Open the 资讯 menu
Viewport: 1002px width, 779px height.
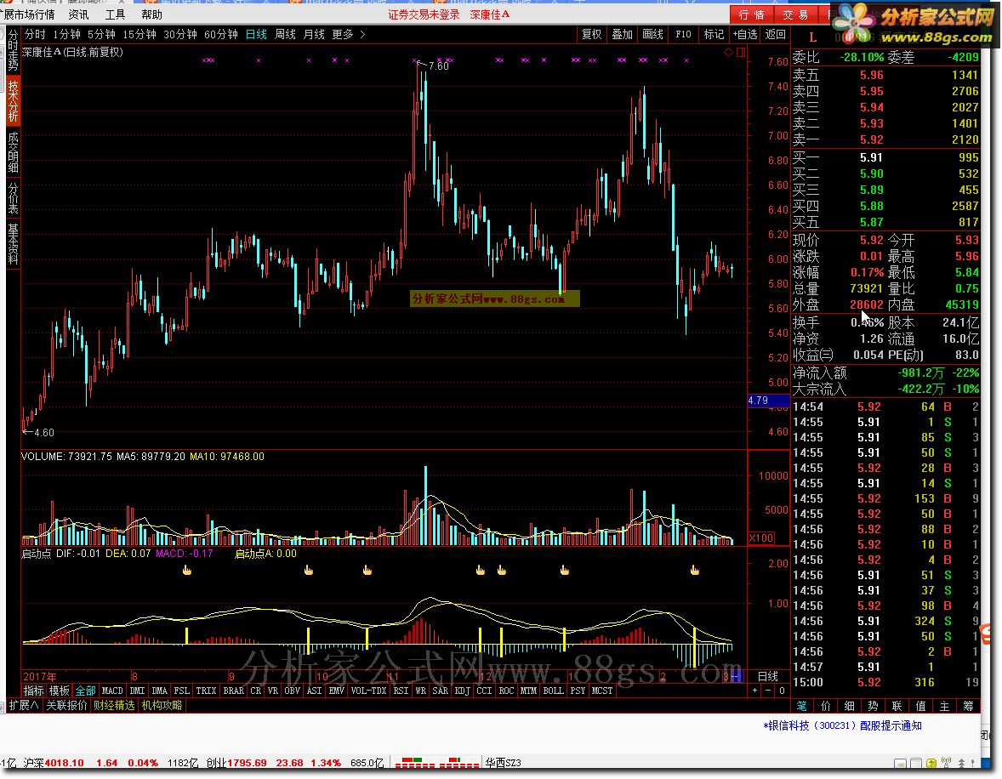[x=78, y=14]
